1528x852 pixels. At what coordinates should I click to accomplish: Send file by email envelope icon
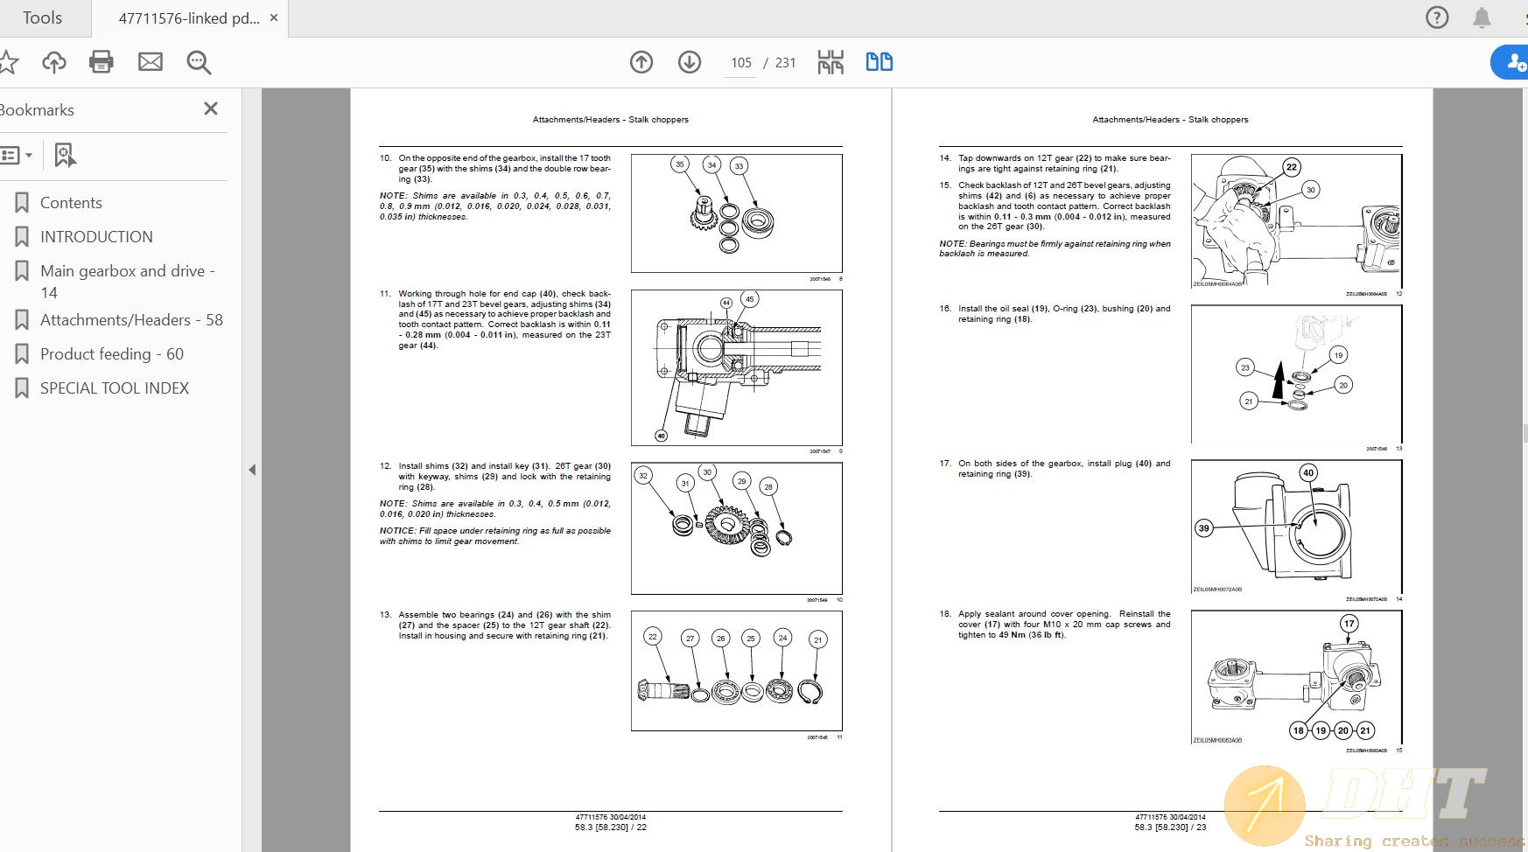pos(151,62)
